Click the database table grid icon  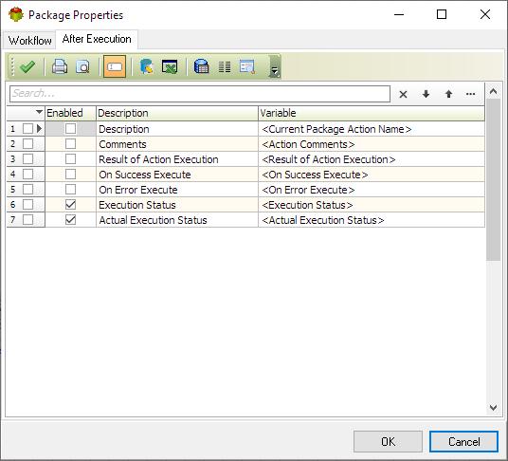(x=201, y=66)
